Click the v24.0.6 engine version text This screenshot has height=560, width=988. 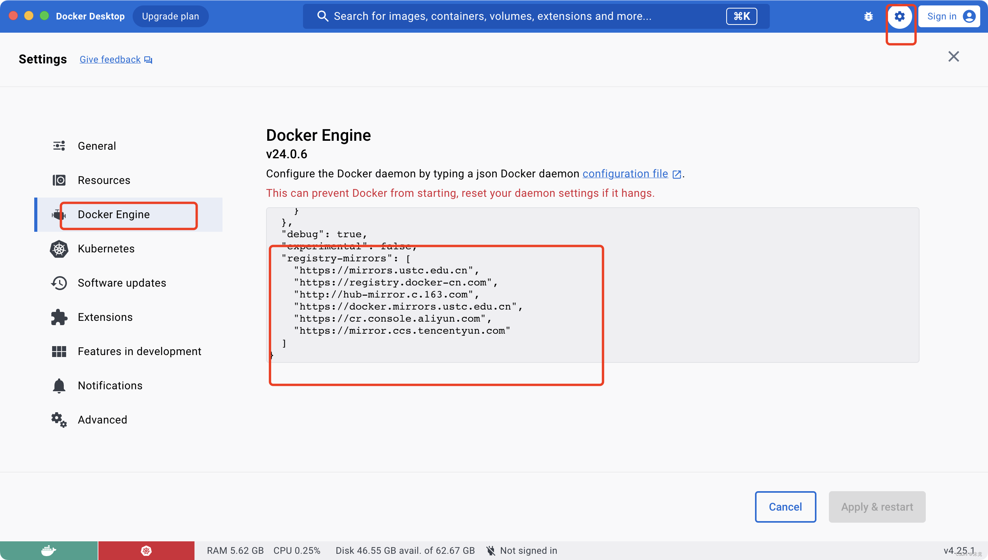coord(287,154)
